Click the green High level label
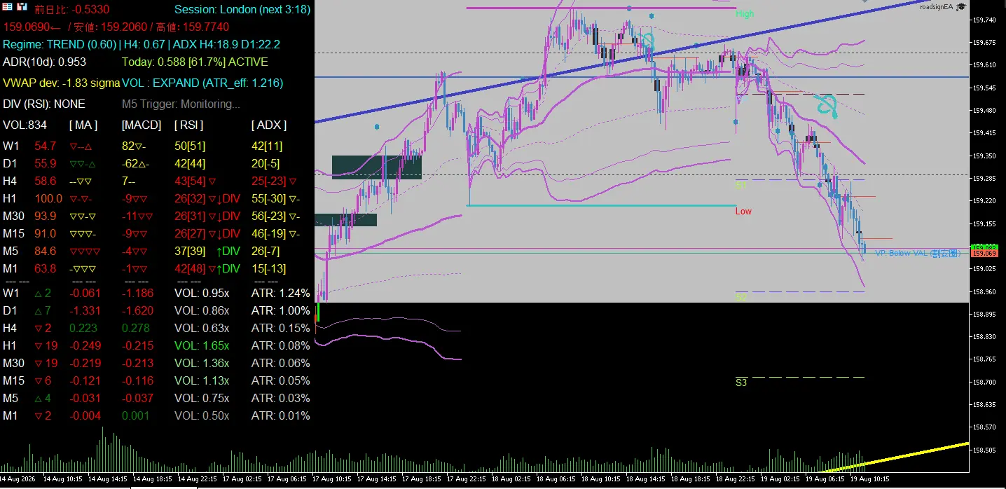1006x489 pixels. pyautogui.click(x=745, y=14)
